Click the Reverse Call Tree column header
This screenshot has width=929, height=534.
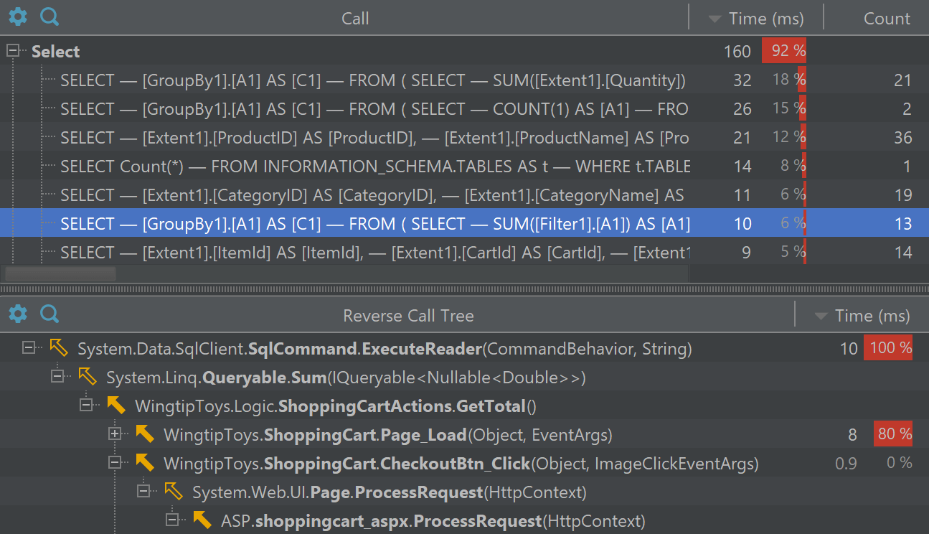(x=408, y=316)
